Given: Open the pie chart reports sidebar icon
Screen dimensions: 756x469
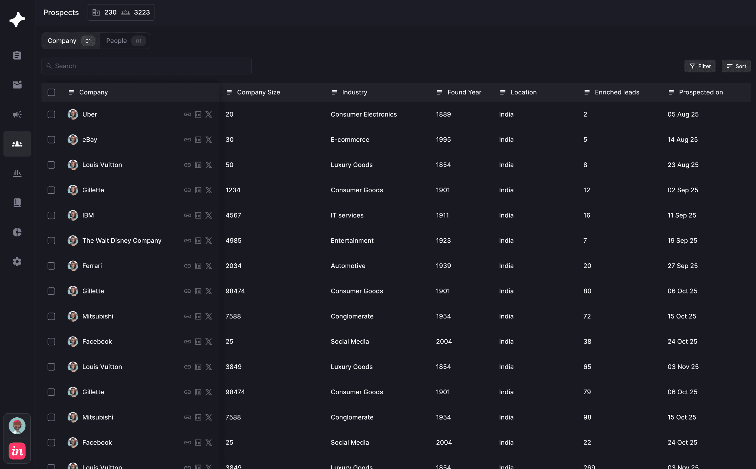Looking at the screenshot, I should click(x=17, y=232).
